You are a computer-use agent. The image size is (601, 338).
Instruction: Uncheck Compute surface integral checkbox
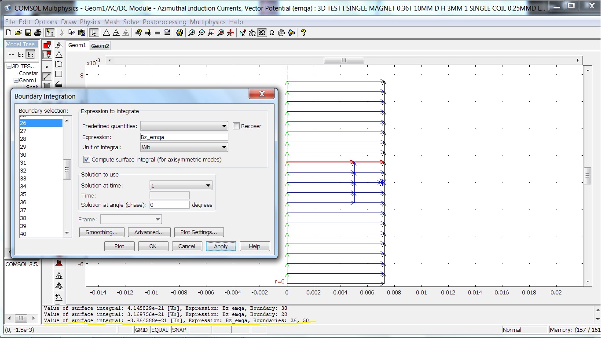click(x=87, y=160)
